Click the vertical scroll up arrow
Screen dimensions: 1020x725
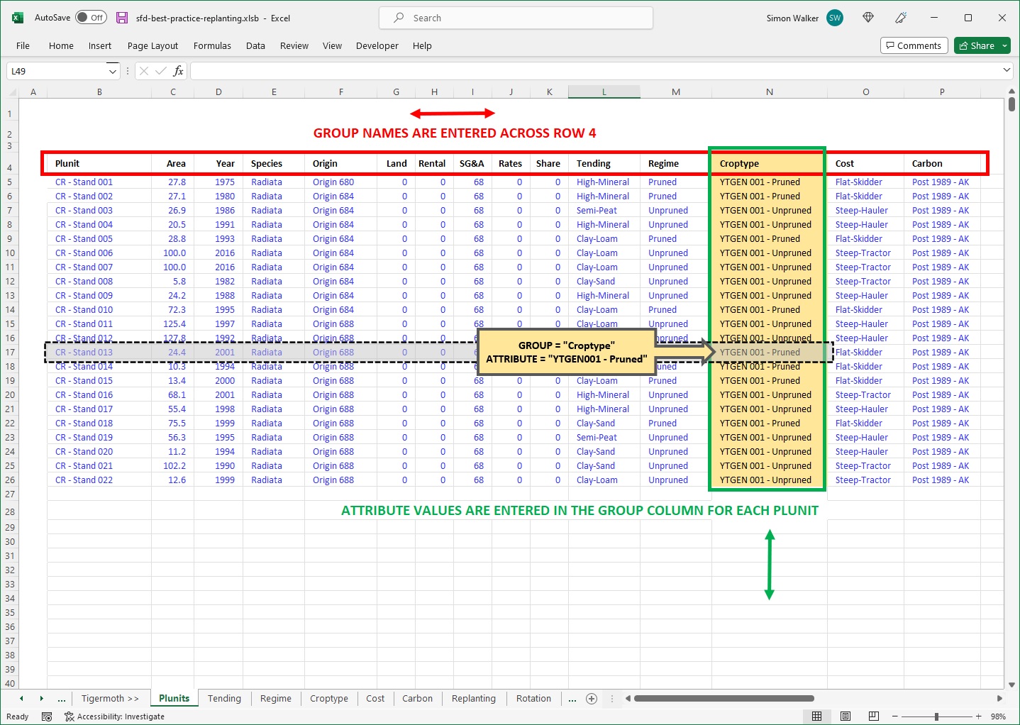click(x=1011, y=92)
